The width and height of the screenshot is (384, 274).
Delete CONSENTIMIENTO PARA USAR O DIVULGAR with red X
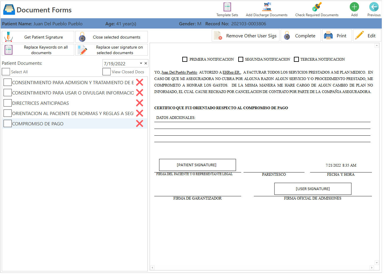point(140,93)
